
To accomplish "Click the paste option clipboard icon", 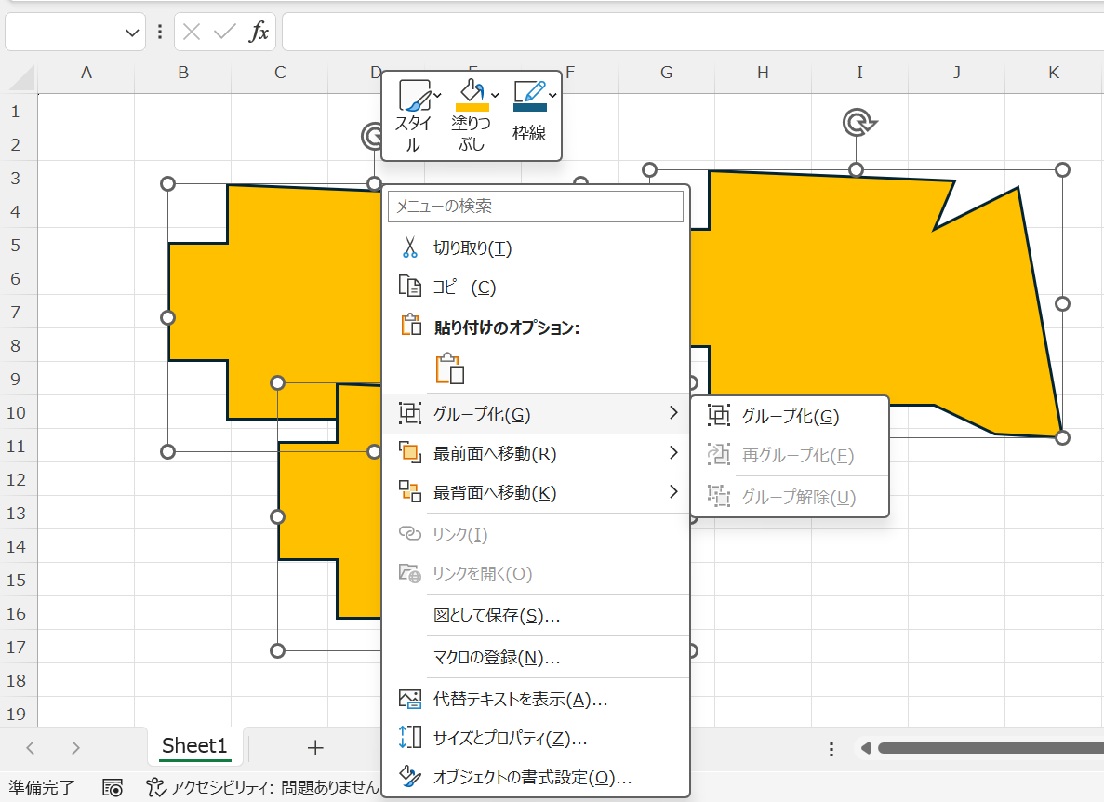I will coord(449,368).
